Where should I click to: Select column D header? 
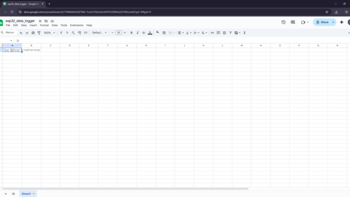(69, 45)
